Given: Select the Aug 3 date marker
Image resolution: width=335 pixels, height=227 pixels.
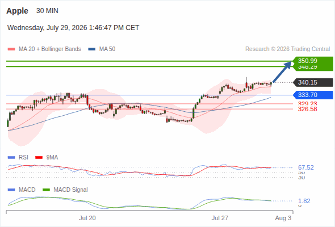Looking at the screenshot, I should point(283,218).
